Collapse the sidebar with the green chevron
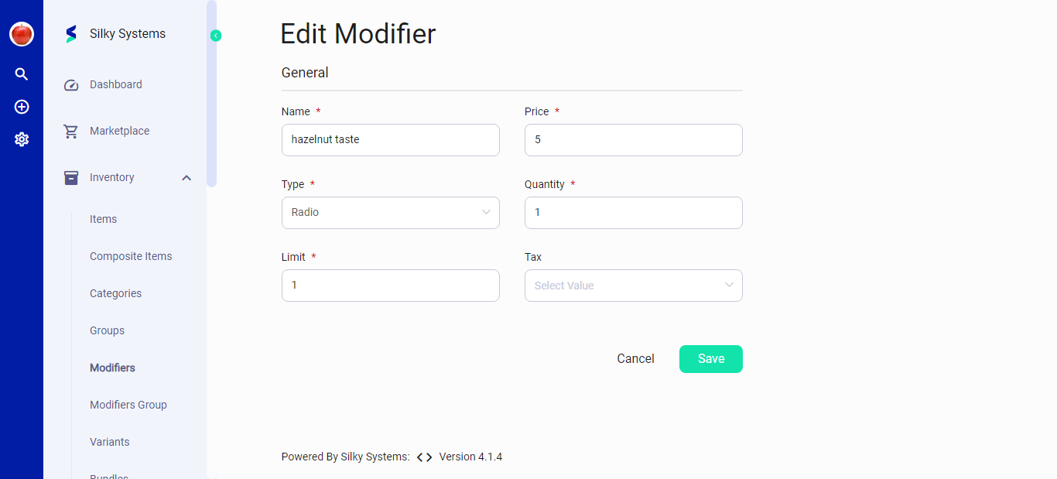1057x479 pixels. pos(215,35)
